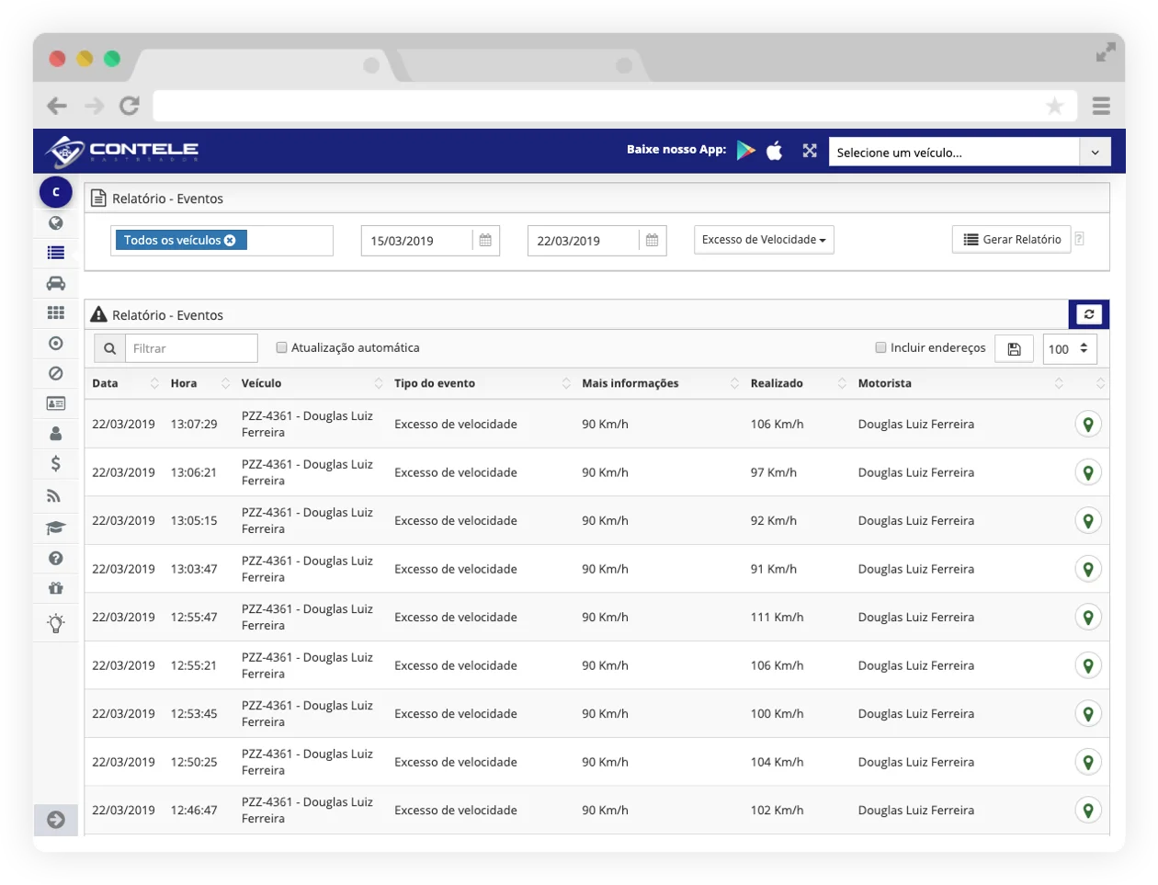1158x885 pixels.
Task: Enable Atualização automática checkbox
Action: pos(282,347)
